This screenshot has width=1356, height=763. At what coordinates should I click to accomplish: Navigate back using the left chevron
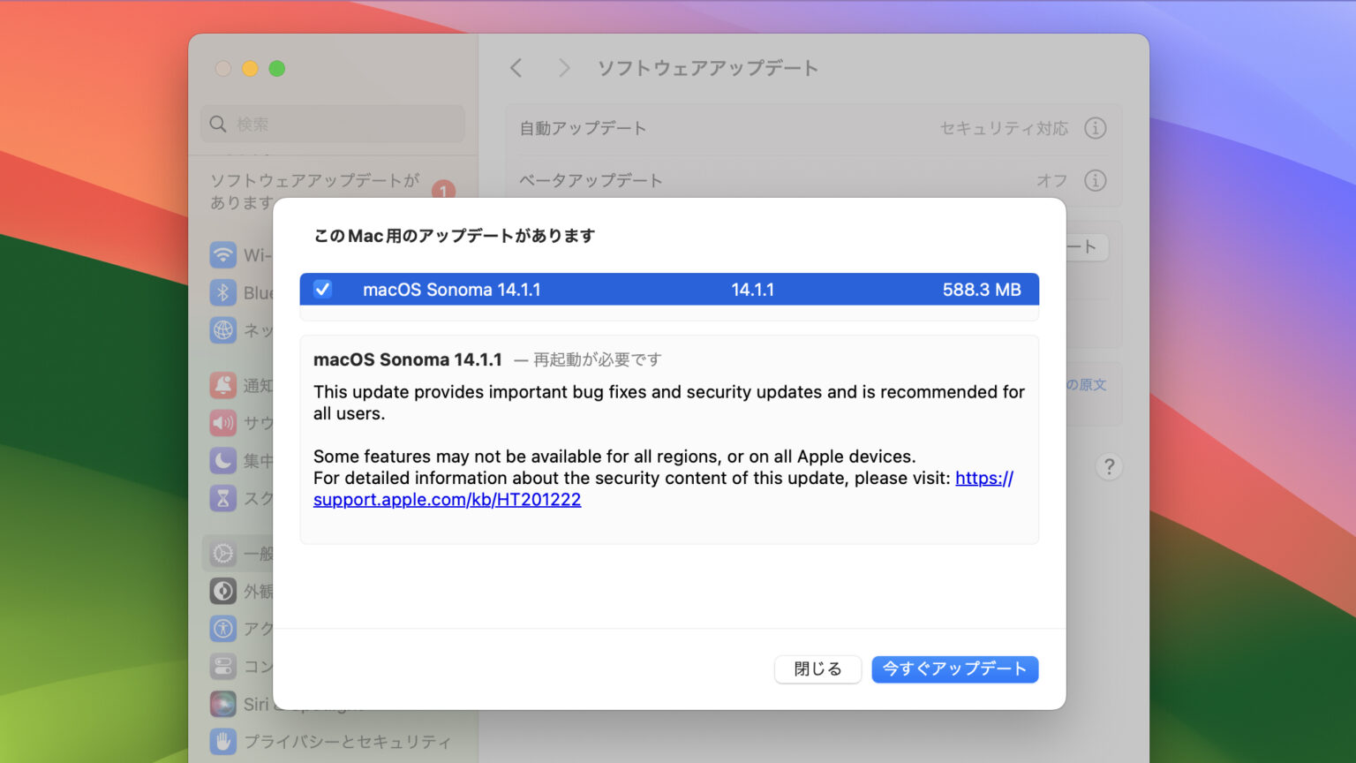pyautogui.click(x=516, y=67)
